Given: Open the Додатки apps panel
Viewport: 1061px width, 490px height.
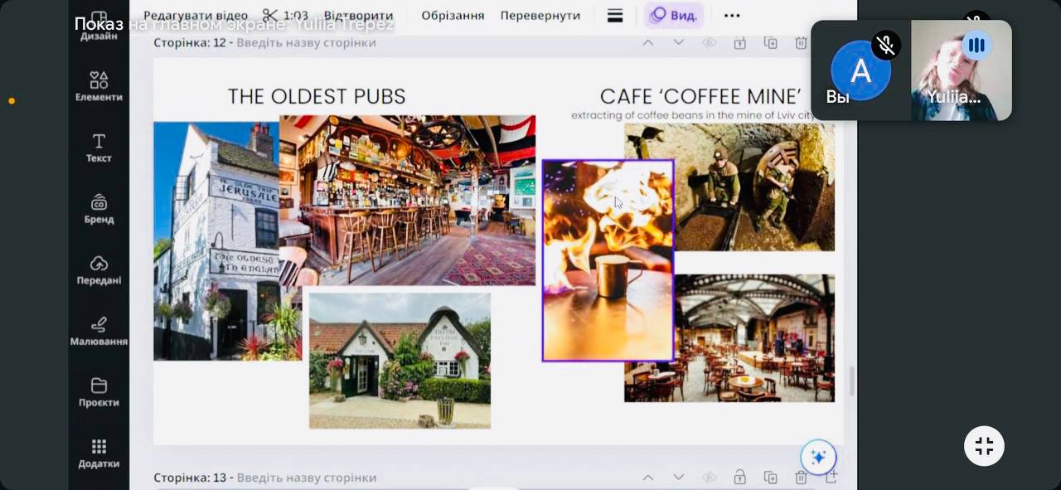Looking at the screenshot, I should (99, 454).
